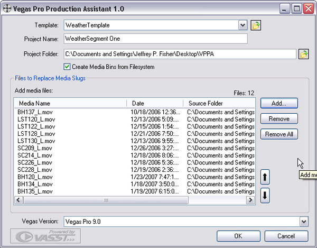Select LST122_L.mov in list
This screenshot has width=317, height=248.
(36, 126)
